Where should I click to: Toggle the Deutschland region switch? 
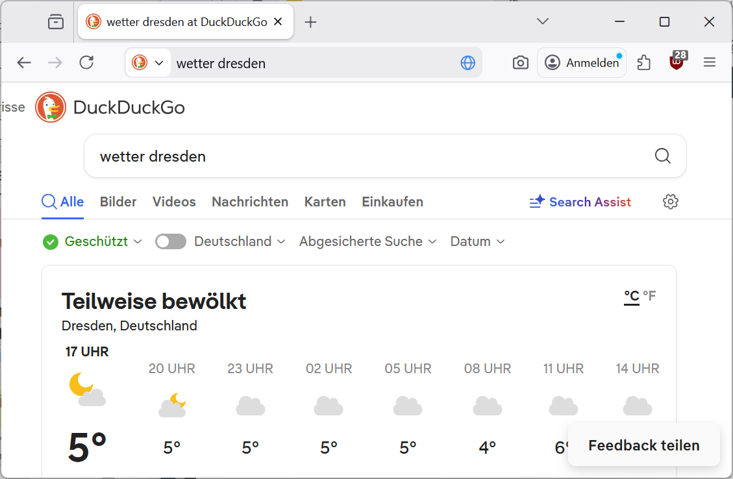[x=171, y=241]
